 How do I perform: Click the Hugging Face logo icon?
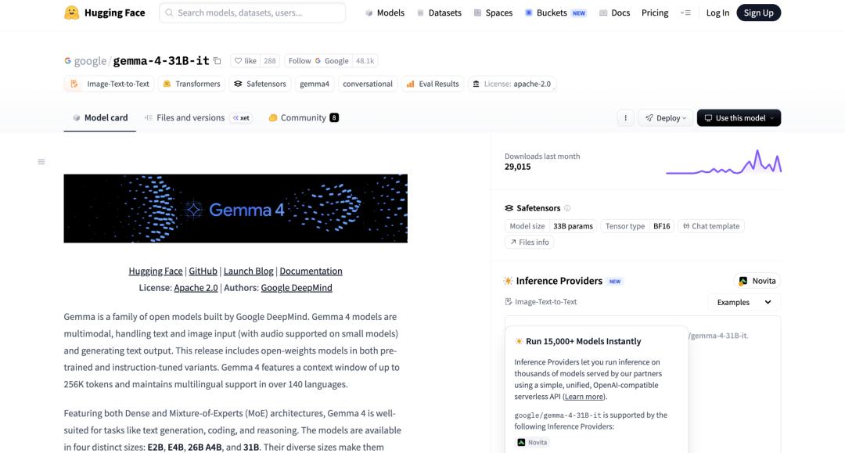point(71,13)
